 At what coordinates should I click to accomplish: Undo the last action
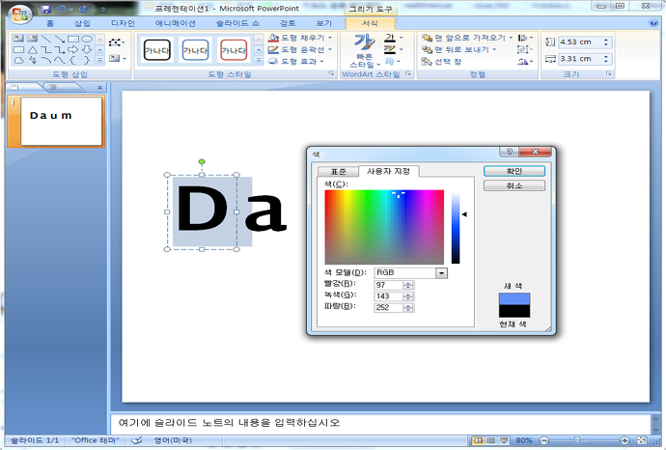coord(62,9)
